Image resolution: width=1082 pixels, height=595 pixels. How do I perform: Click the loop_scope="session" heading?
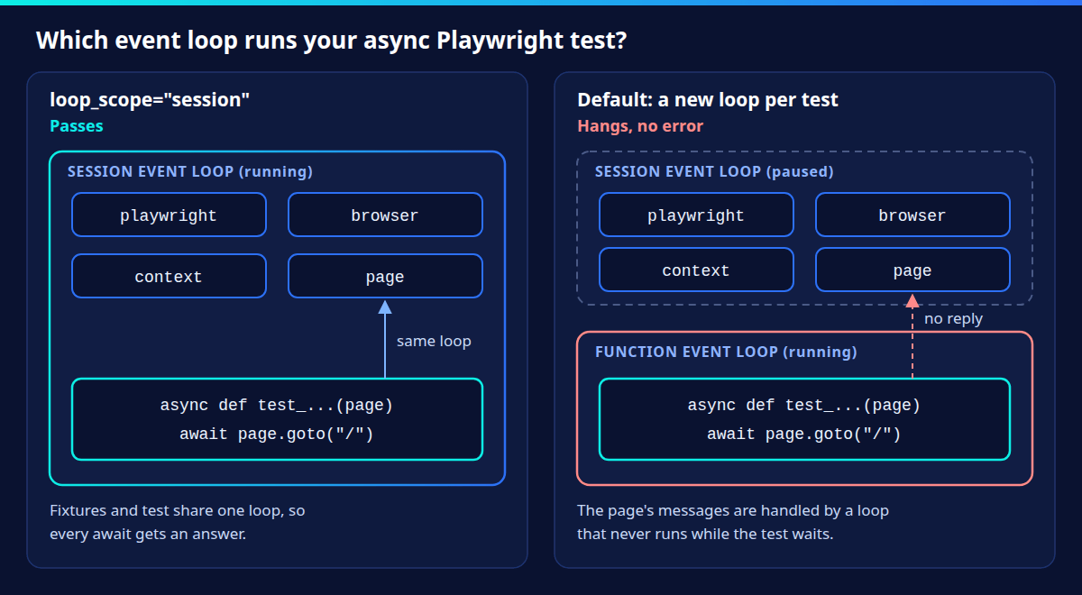pos(149,100)
